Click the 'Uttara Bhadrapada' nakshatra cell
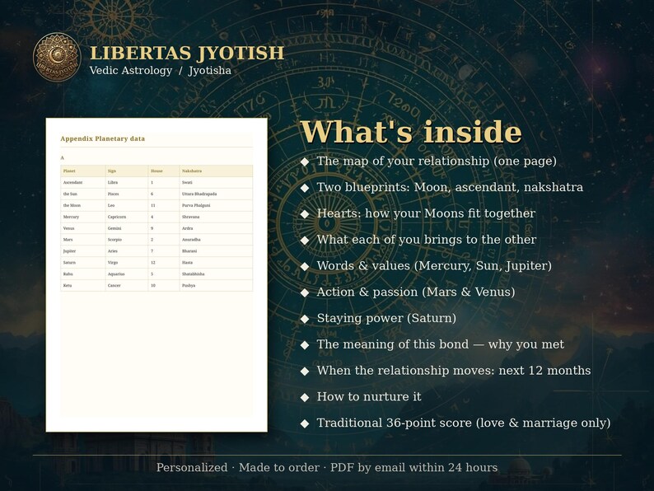The width and height of the screenshot is (654, 491). coord(199,194)
